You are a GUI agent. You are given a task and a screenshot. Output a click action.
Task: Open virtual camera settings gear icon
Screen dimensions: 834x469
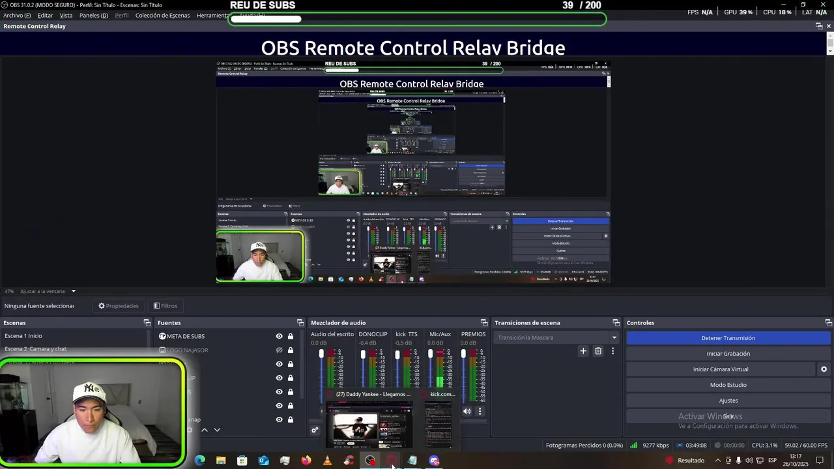tap(824, 369)
